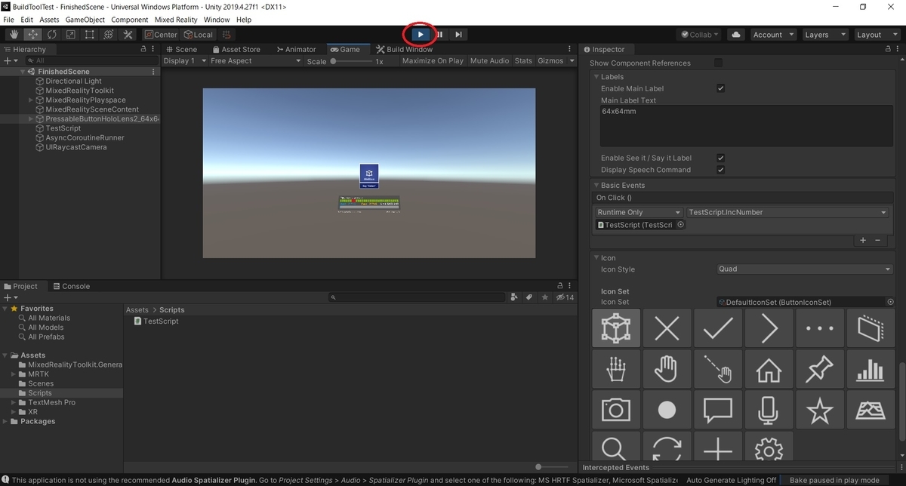Toggle Enable See it / Say it Label
The image size is (906, 486).
tap(720, 158)
